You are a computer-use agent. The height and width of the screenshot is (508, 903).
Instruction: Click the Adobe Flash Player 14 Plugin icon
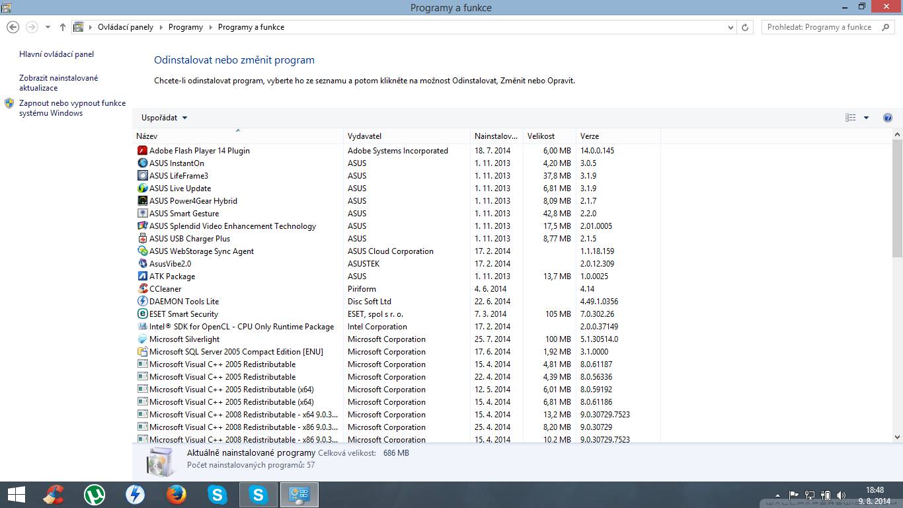tap(142, 151)
